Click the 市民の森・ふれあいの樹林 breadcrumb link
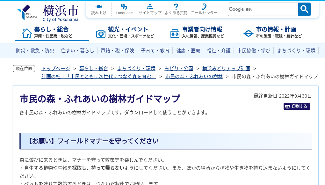 [x=194, y=76]
